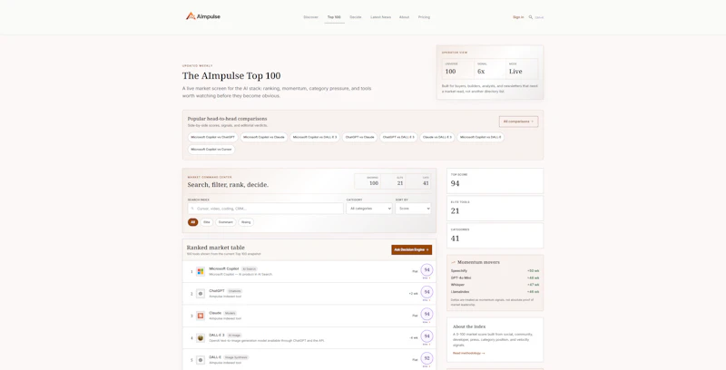
Task: Click the Categories 41 stat card
Action: [495, 236]
